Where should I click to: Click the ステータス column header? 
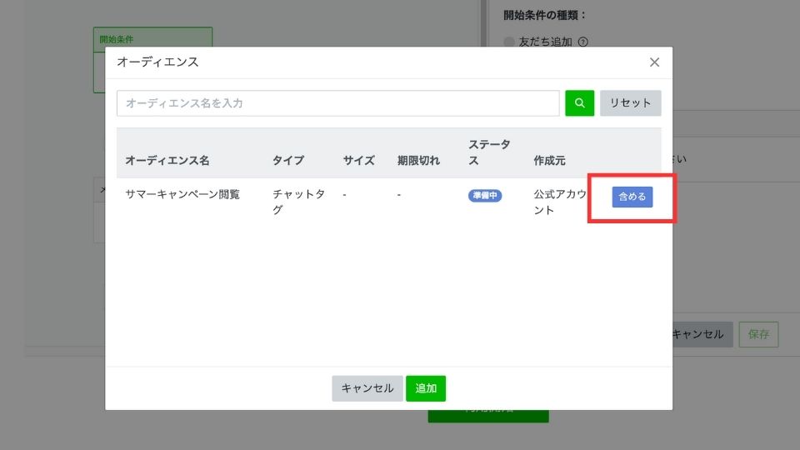click(x=488, y=152)
